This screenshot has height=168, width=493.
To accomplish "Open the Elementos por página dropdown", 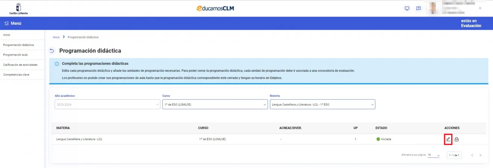I will pyautogui.click(x=434, y=155).
